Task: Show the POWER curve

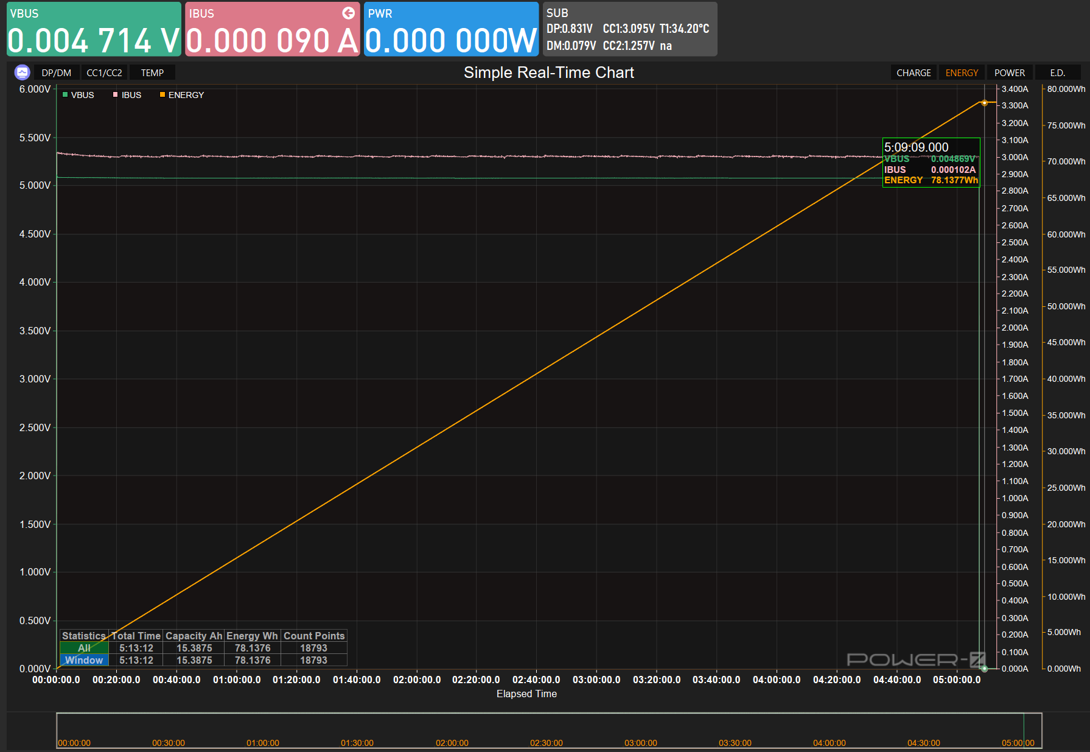Action: point(1009,73)
